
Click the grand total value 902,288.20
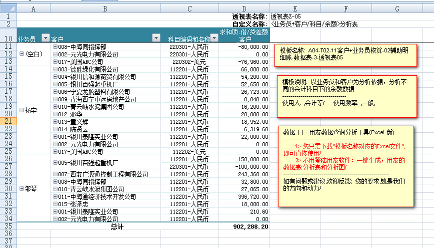click(250, 226)
